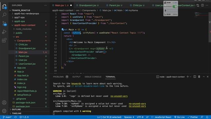
Task: Click the main branch indicator
Action: (x=7, y=117)
